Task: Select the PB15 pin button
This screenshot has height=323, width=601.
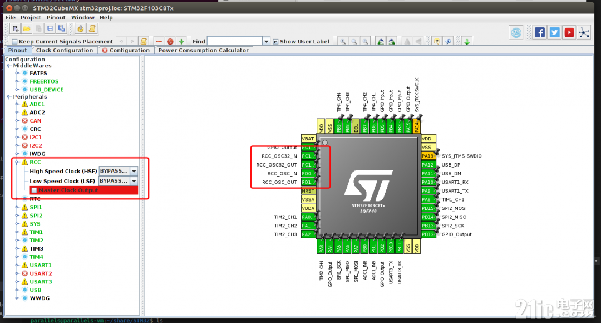Action: click(x=428, y=208)
